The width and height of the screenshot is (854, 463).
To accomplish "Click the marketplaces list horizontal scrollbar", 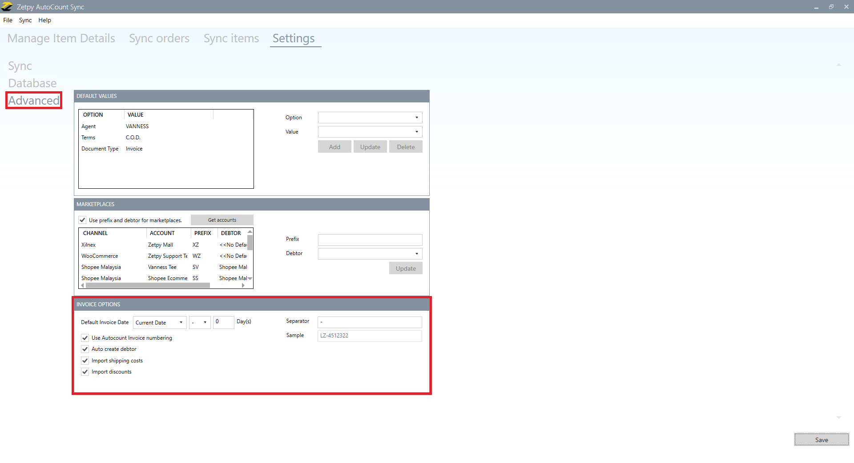I will [148, 285].
